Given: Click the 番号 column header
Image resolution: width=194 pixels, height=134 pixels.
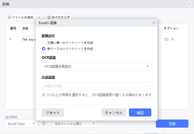Looking at the screenshot, I should click(13, 28).
